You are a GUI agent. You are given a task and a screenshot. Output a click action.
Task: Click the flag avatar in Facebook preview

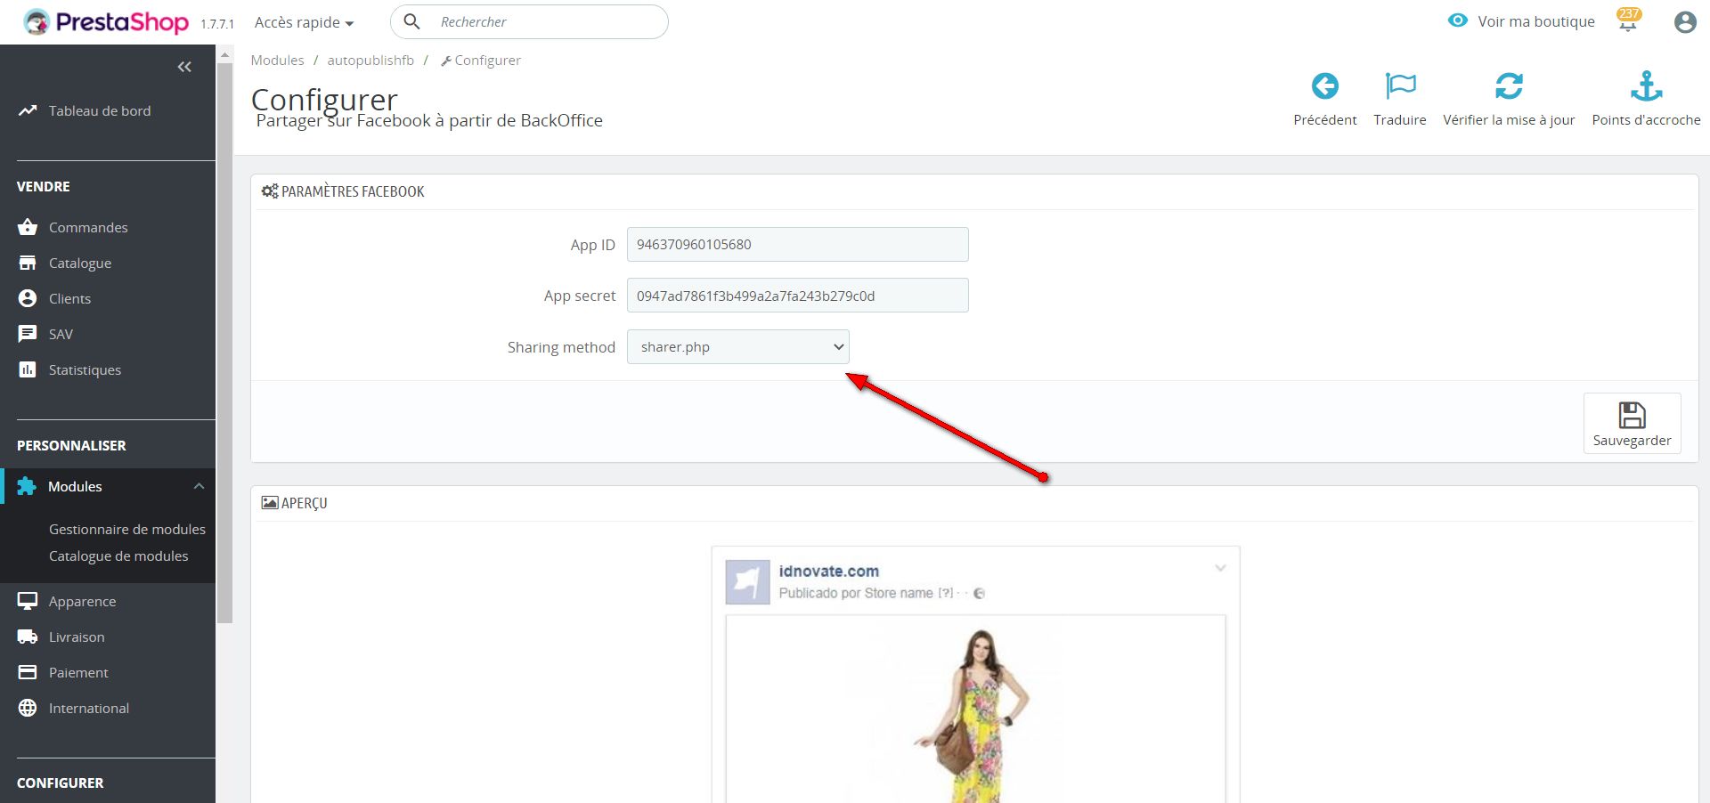(747, 582)
